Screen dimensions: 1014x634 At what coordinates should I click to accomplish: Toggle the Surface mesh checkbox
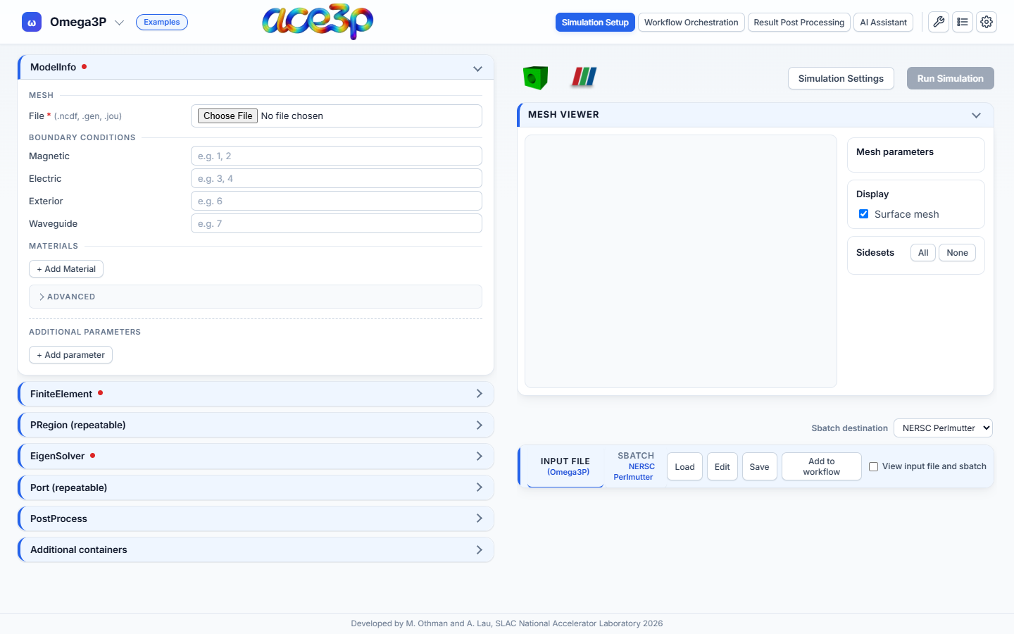[863, 214]
